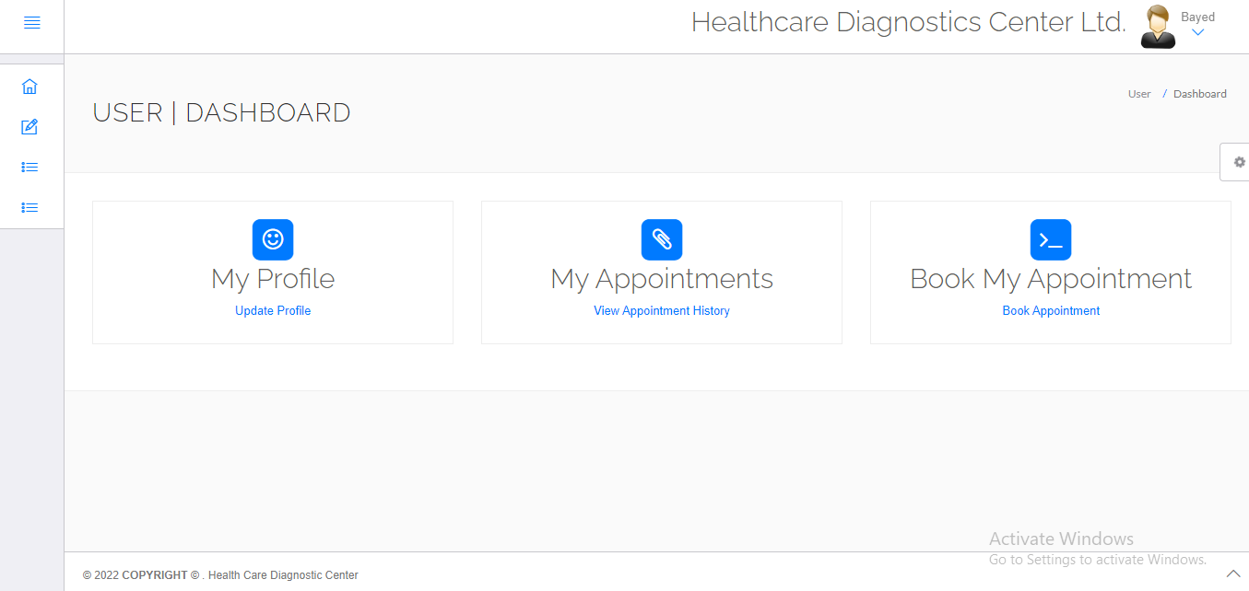The image size is (1249, 591).
Task: Open the sidebar Home icon
Action: (x=30, y=85)
